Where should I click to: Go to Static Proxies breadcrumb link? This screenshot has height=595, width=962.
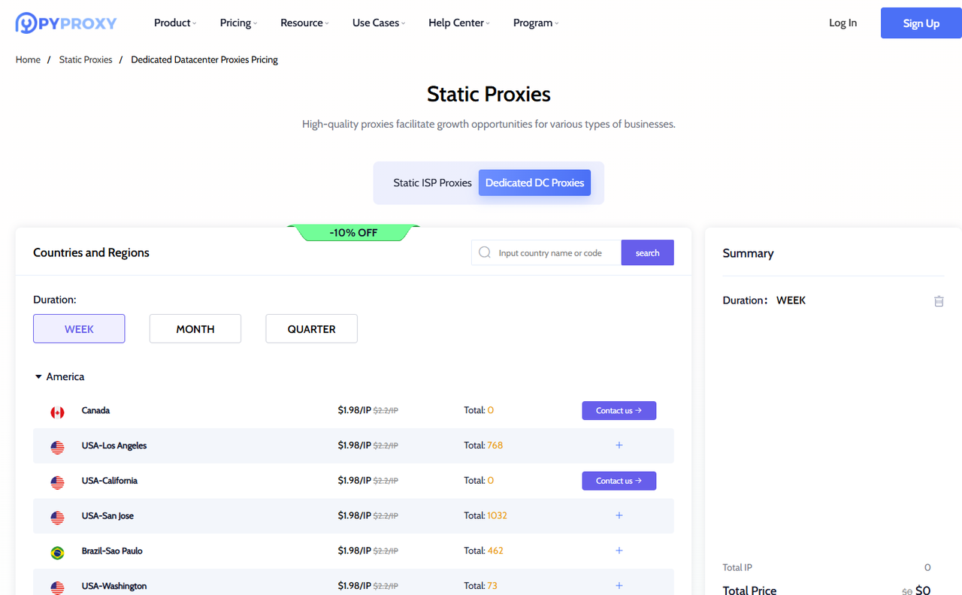pyautogui.click(x=86, y=59)
